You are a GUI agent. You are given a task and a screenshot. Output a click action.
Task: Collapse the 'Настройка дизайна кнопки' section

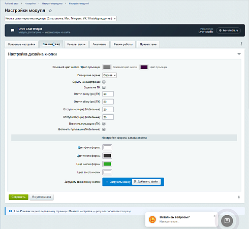239,54
